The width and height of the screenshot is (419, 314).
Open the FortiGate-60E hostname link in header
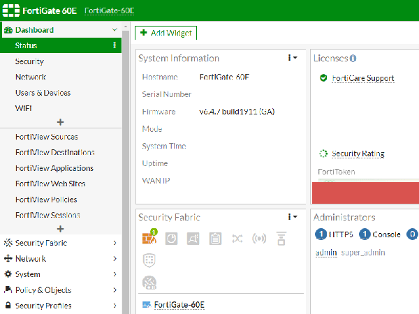tap(110, 10)
